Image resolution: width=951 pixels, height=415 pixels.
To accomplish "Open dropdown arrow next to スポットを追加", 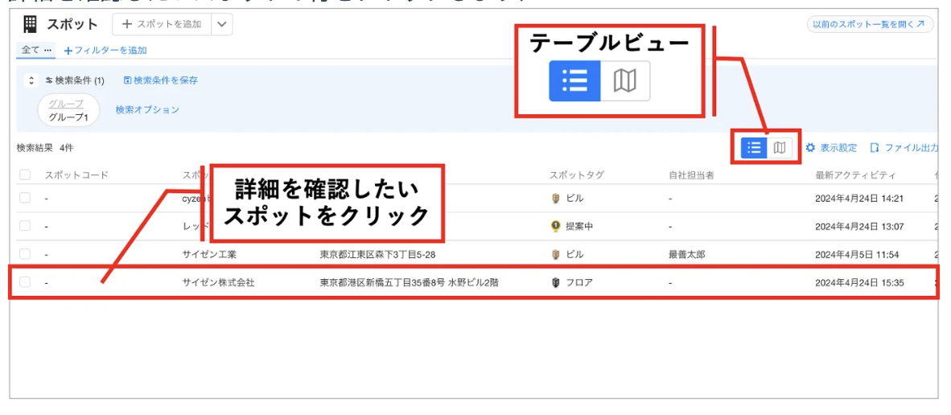I will click(x=222, y=24).
